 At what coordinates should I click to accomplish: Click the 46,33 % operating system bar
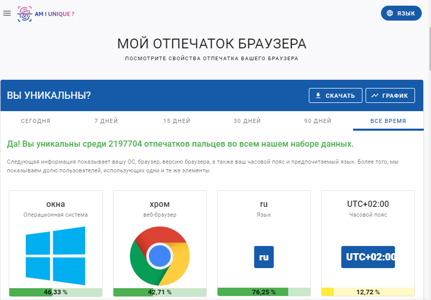tap(56, 292)
